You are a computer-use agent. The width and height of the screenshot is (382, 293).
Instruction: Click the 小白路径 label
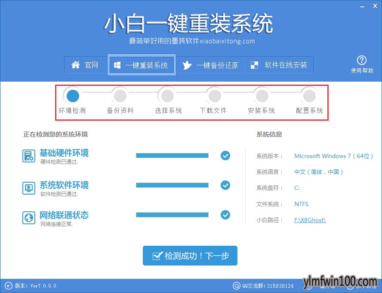click(269, 220)
